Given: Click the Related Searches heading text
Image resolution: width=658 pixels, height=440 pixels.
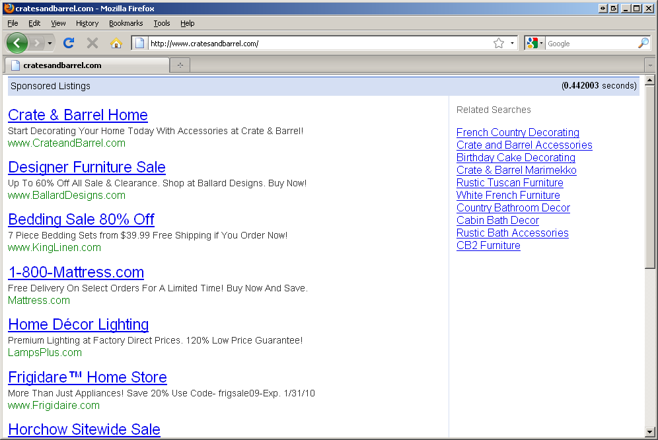Looking at the screenshot, I should [x=493, y=110].
